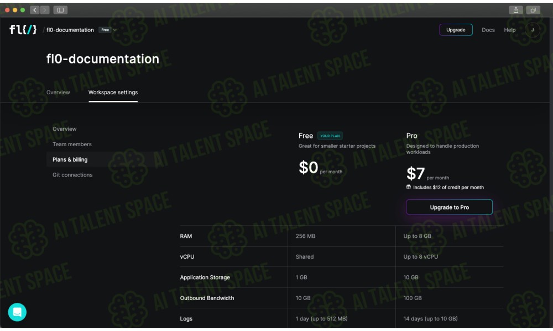Click the browser forward arrow

coord(45,10)
